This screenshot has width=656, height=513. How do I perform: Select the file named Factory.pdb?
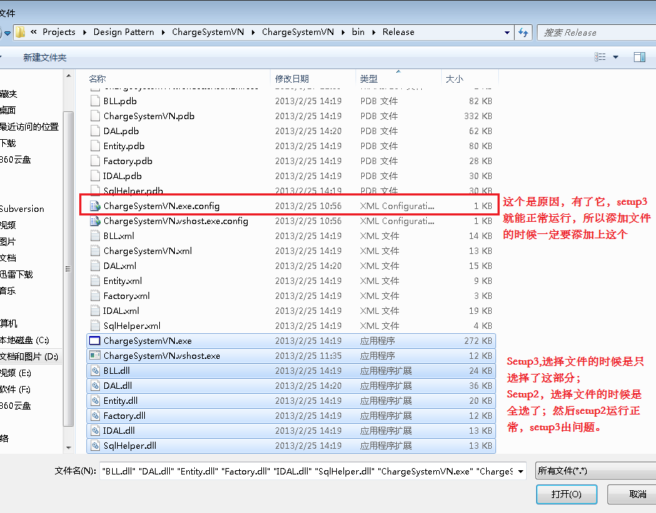[128, 161]
